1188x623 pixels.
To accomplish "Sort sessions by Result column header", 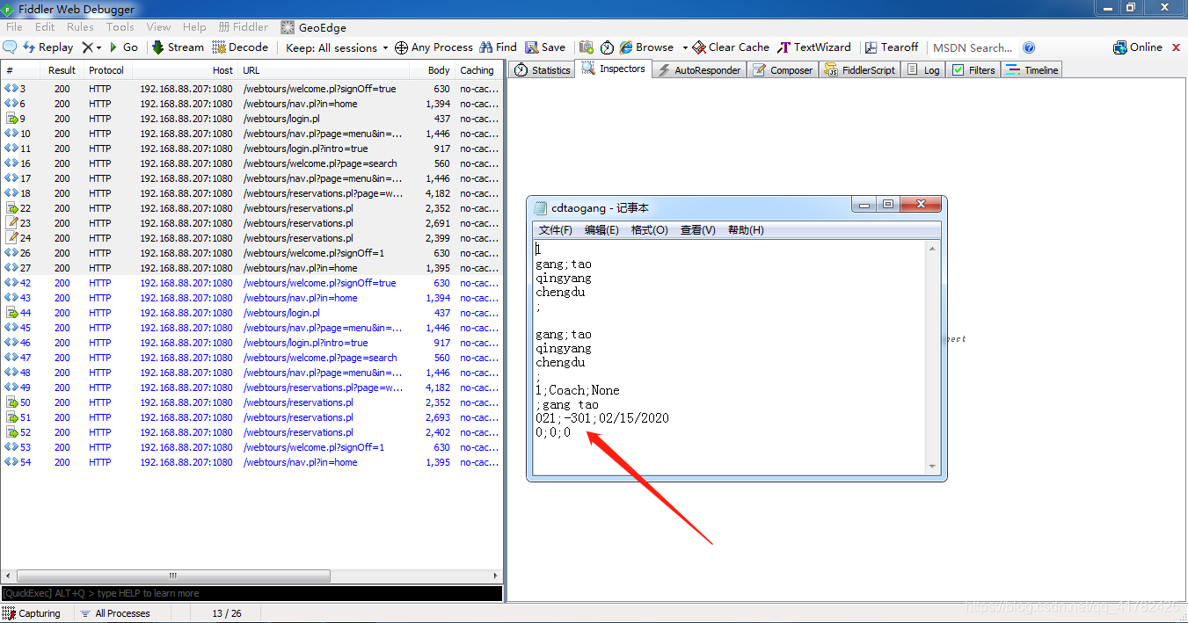I will 62,70.
